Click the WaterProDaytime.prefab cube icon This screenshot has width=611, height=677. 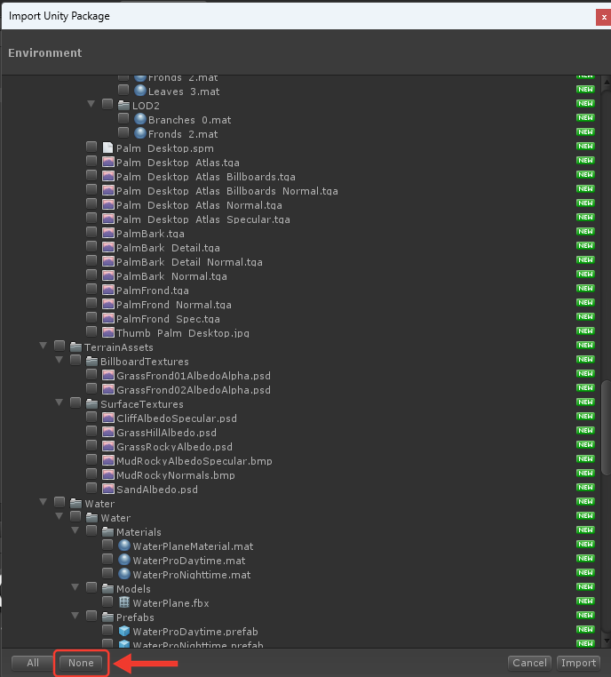pos(123,631)
